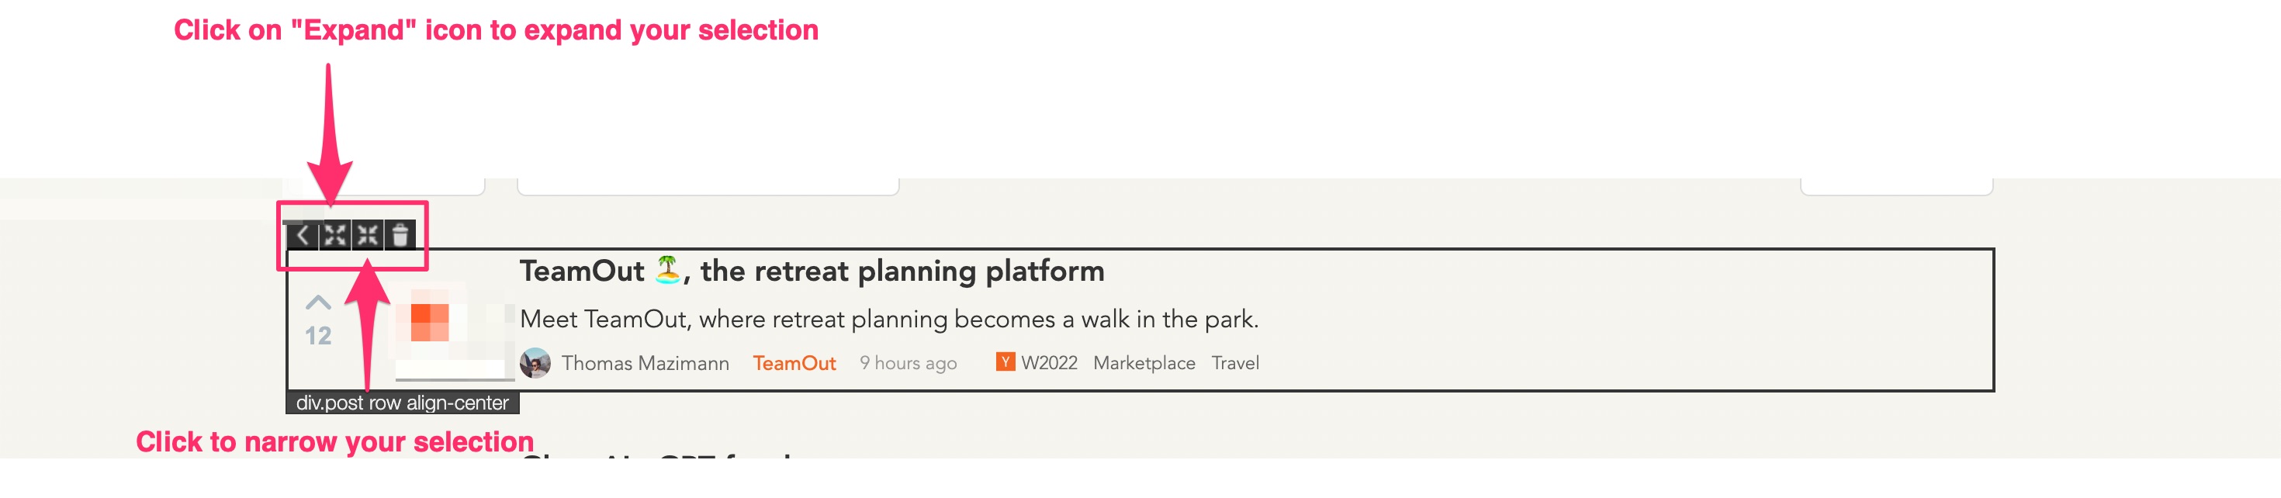Screen dimensions: 2281x498
Task: Select the W2022 batch tag
Action: click(1048, 364)
